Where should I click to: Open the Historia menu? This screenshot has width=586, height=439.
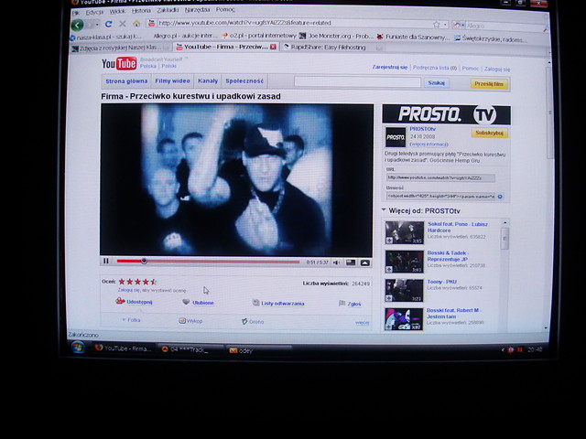[141, 10]
